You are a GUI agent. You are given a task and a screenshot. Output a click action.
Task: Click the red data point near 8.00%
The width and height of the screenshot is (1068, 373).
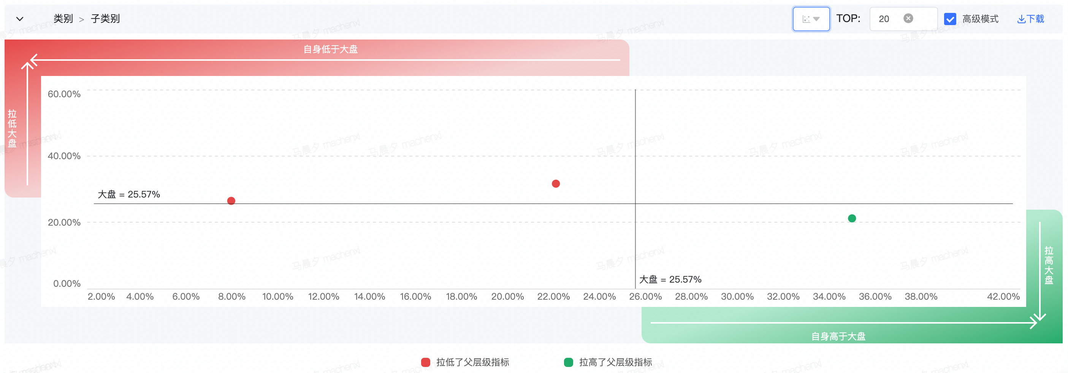tap(231, 201)
